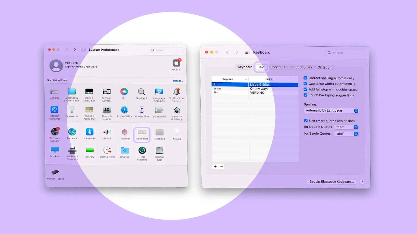Click the VERDINO user avatar
This screenshot has height=234, width=417.
(56, 66)
